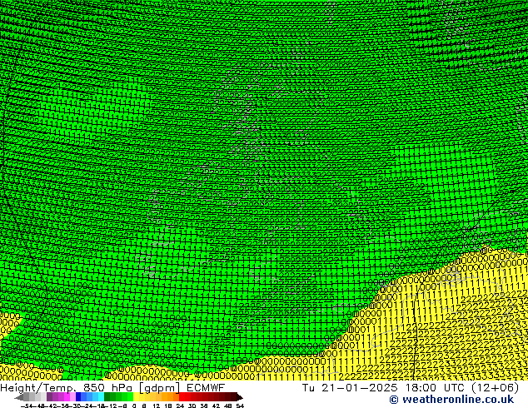This screenshot has width=528, height=408.
Task: Click the dark blue swatch in the temperature legend
Action: (x=78, y=397)
